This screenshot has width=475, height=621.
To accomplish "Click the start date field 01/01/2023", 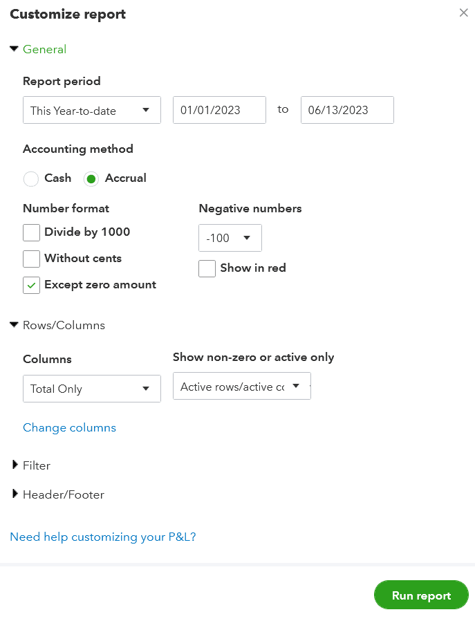I will click(219, 110).
